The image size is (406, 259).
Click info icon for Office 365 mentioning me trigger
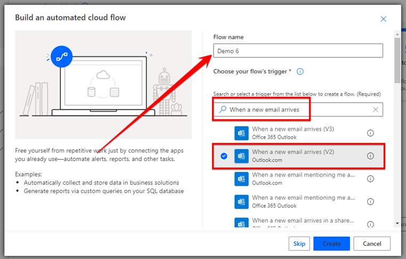370,202
